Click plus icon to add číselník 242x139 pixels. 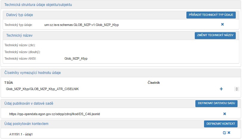click(221, 89)
